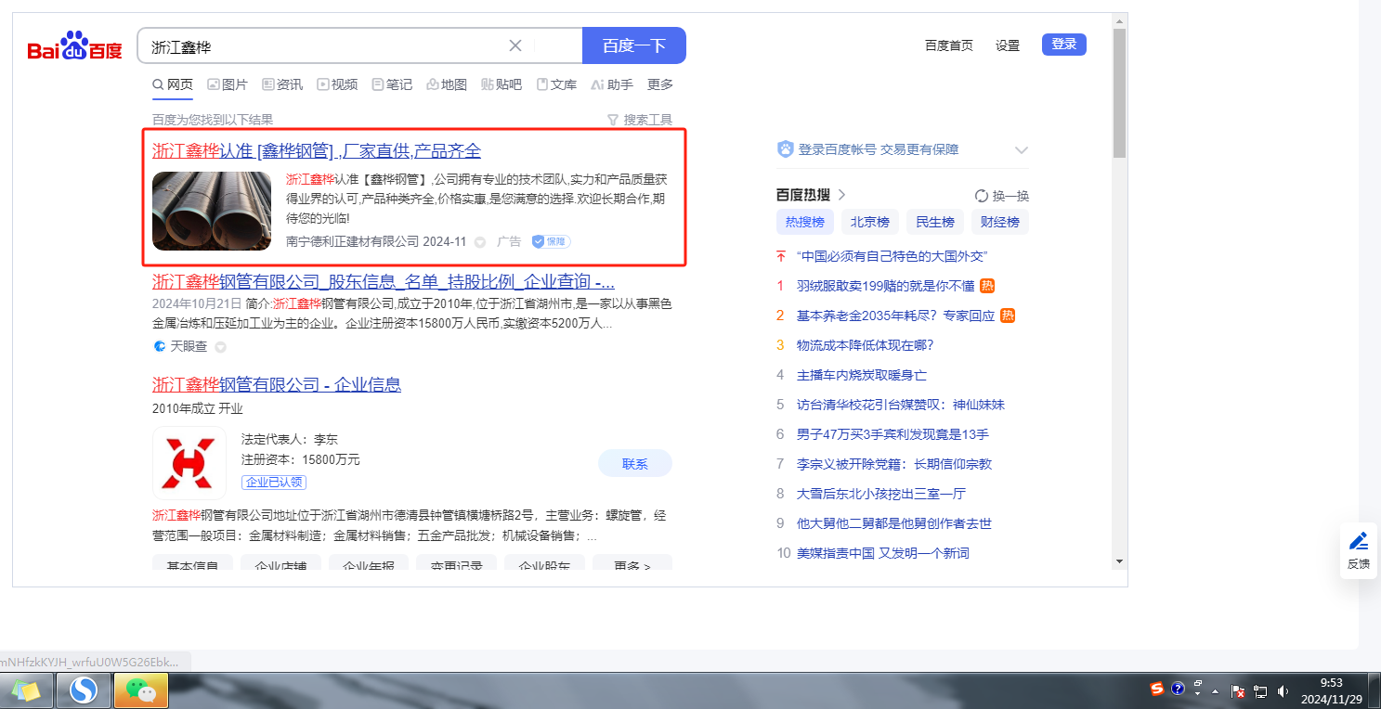Open WeChat from the taskbar
1381x709 pixels.
(x=141, y=690)
